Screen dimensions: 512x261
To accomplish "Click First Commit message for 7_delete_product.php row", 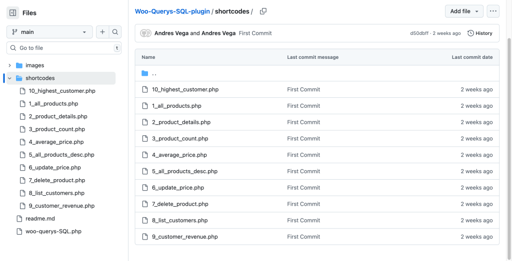I will (x=303, y=204).
